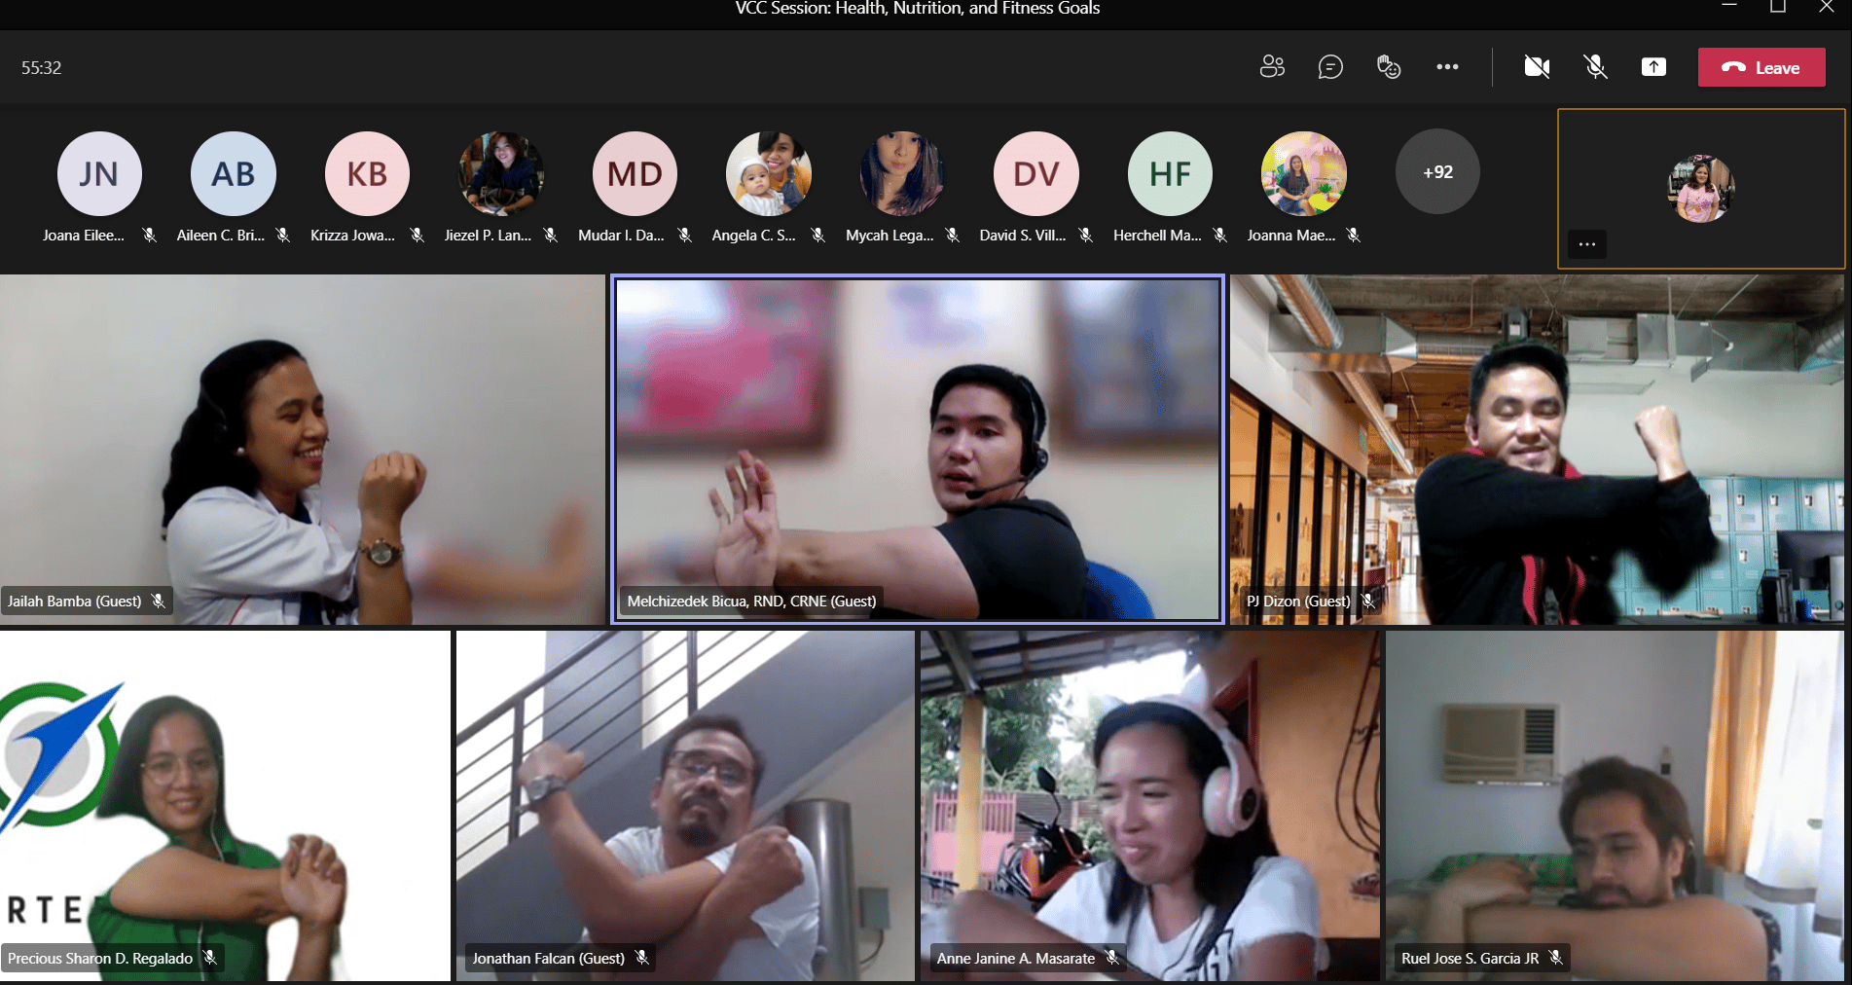Click the 55:32 meeting timer
The height and width of the screenshot is (985, 1852).
click(x=41, y=67)
